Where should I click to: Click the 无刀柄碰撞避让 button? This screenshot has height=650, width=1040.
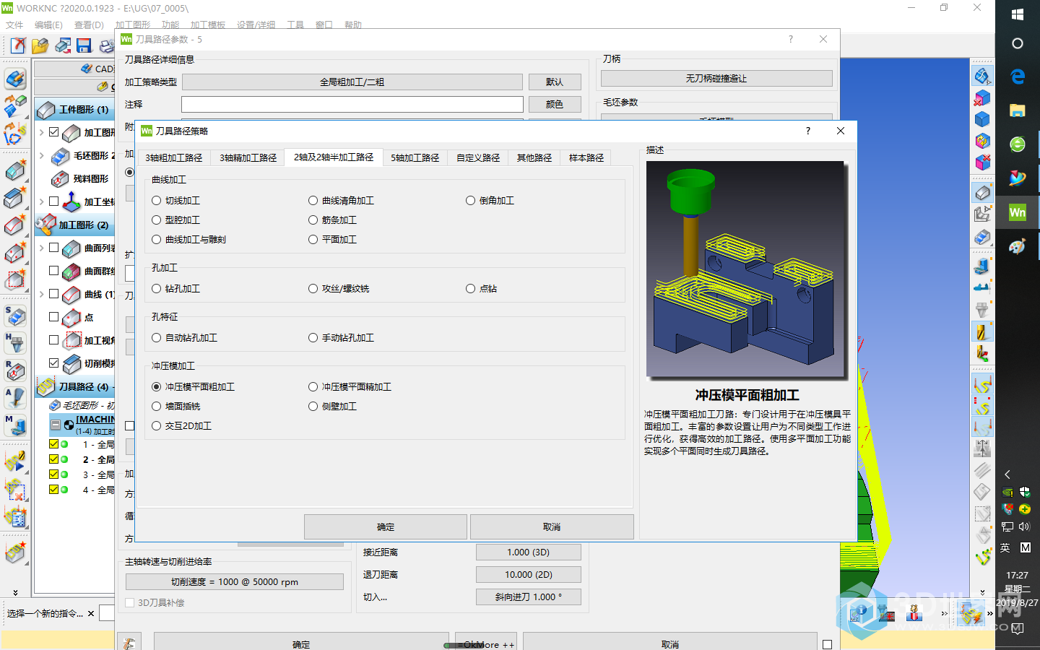pos(716,78)
